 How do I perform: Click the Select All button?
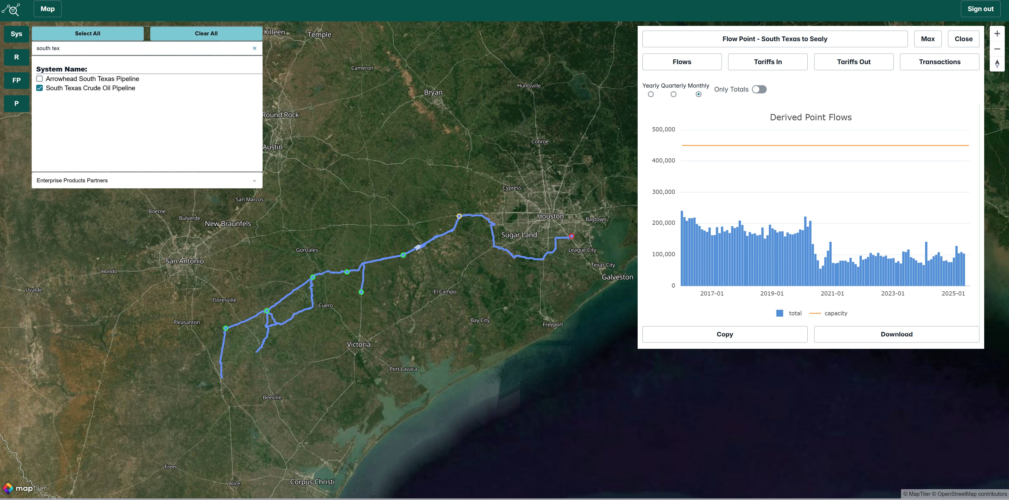(88, 34)
